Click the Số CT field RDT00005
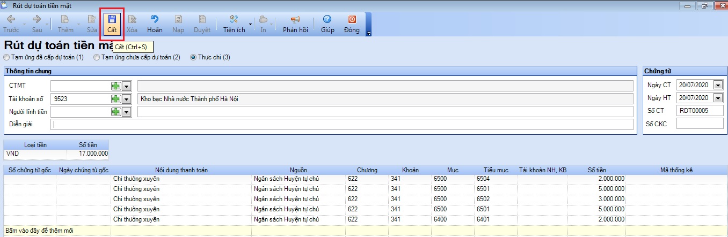Viewport: 728px width, 237px height. pos(700,111)
